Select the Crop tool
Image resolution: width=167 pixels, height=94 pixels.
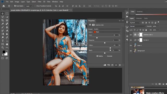click(3, 20)
